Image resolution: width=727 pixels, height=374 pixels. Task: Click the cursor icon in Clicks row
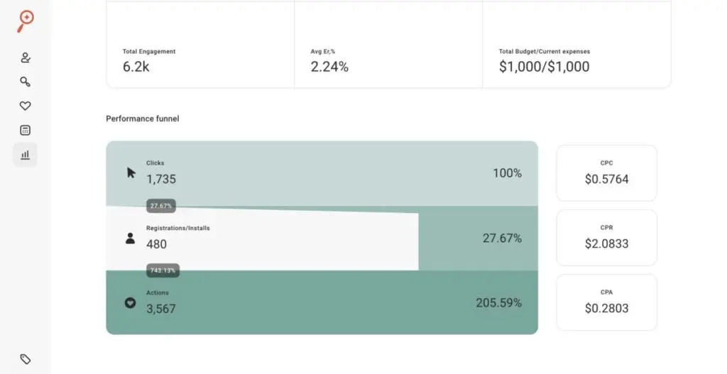pyautogui.click(x=131, y=172)
